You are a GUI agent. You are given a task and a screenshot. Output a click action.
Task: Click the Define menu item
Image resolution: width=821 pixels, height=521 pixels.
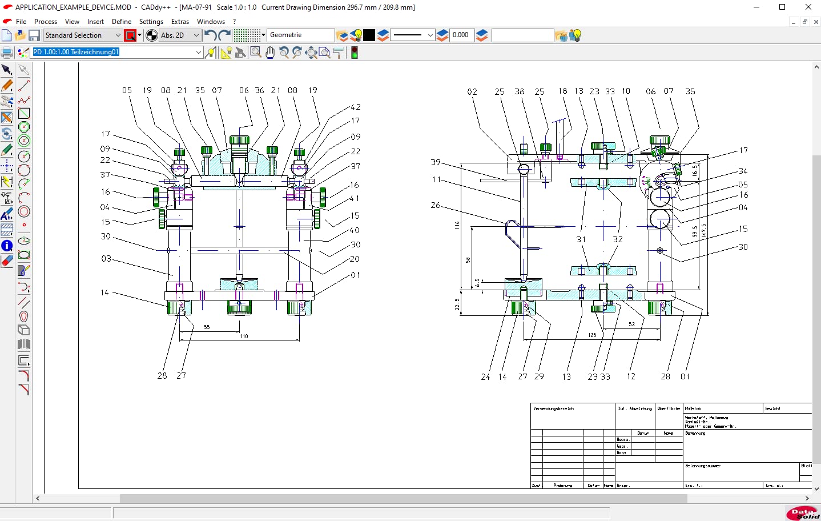coord(122,22)
